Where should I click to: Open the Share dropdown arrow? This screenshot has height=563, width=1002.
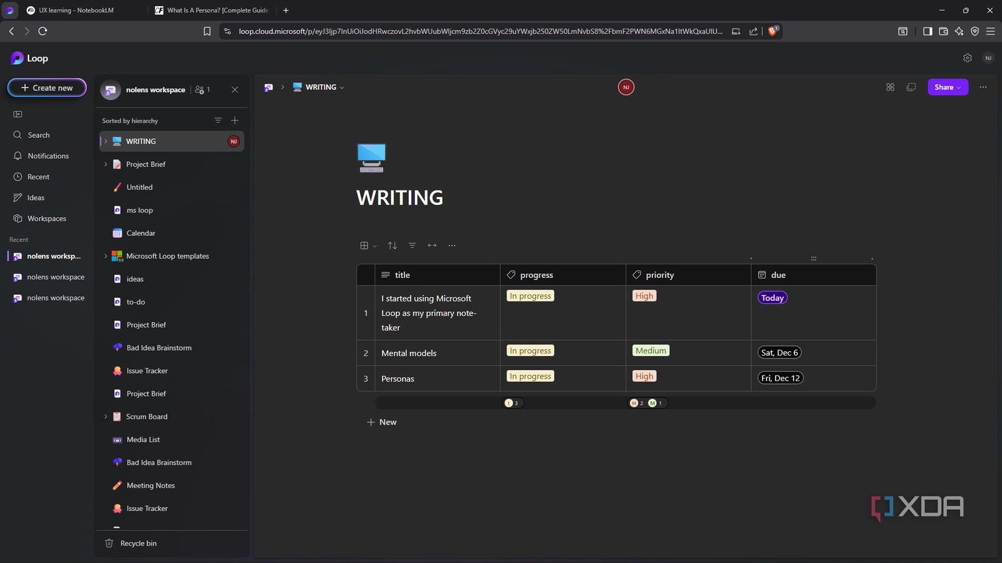click(959, 87)
